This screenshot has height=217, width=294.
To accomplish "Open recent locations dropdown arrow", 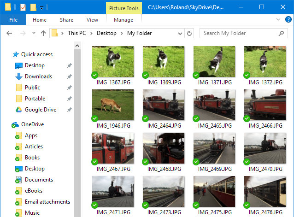I will click(34, 33).
